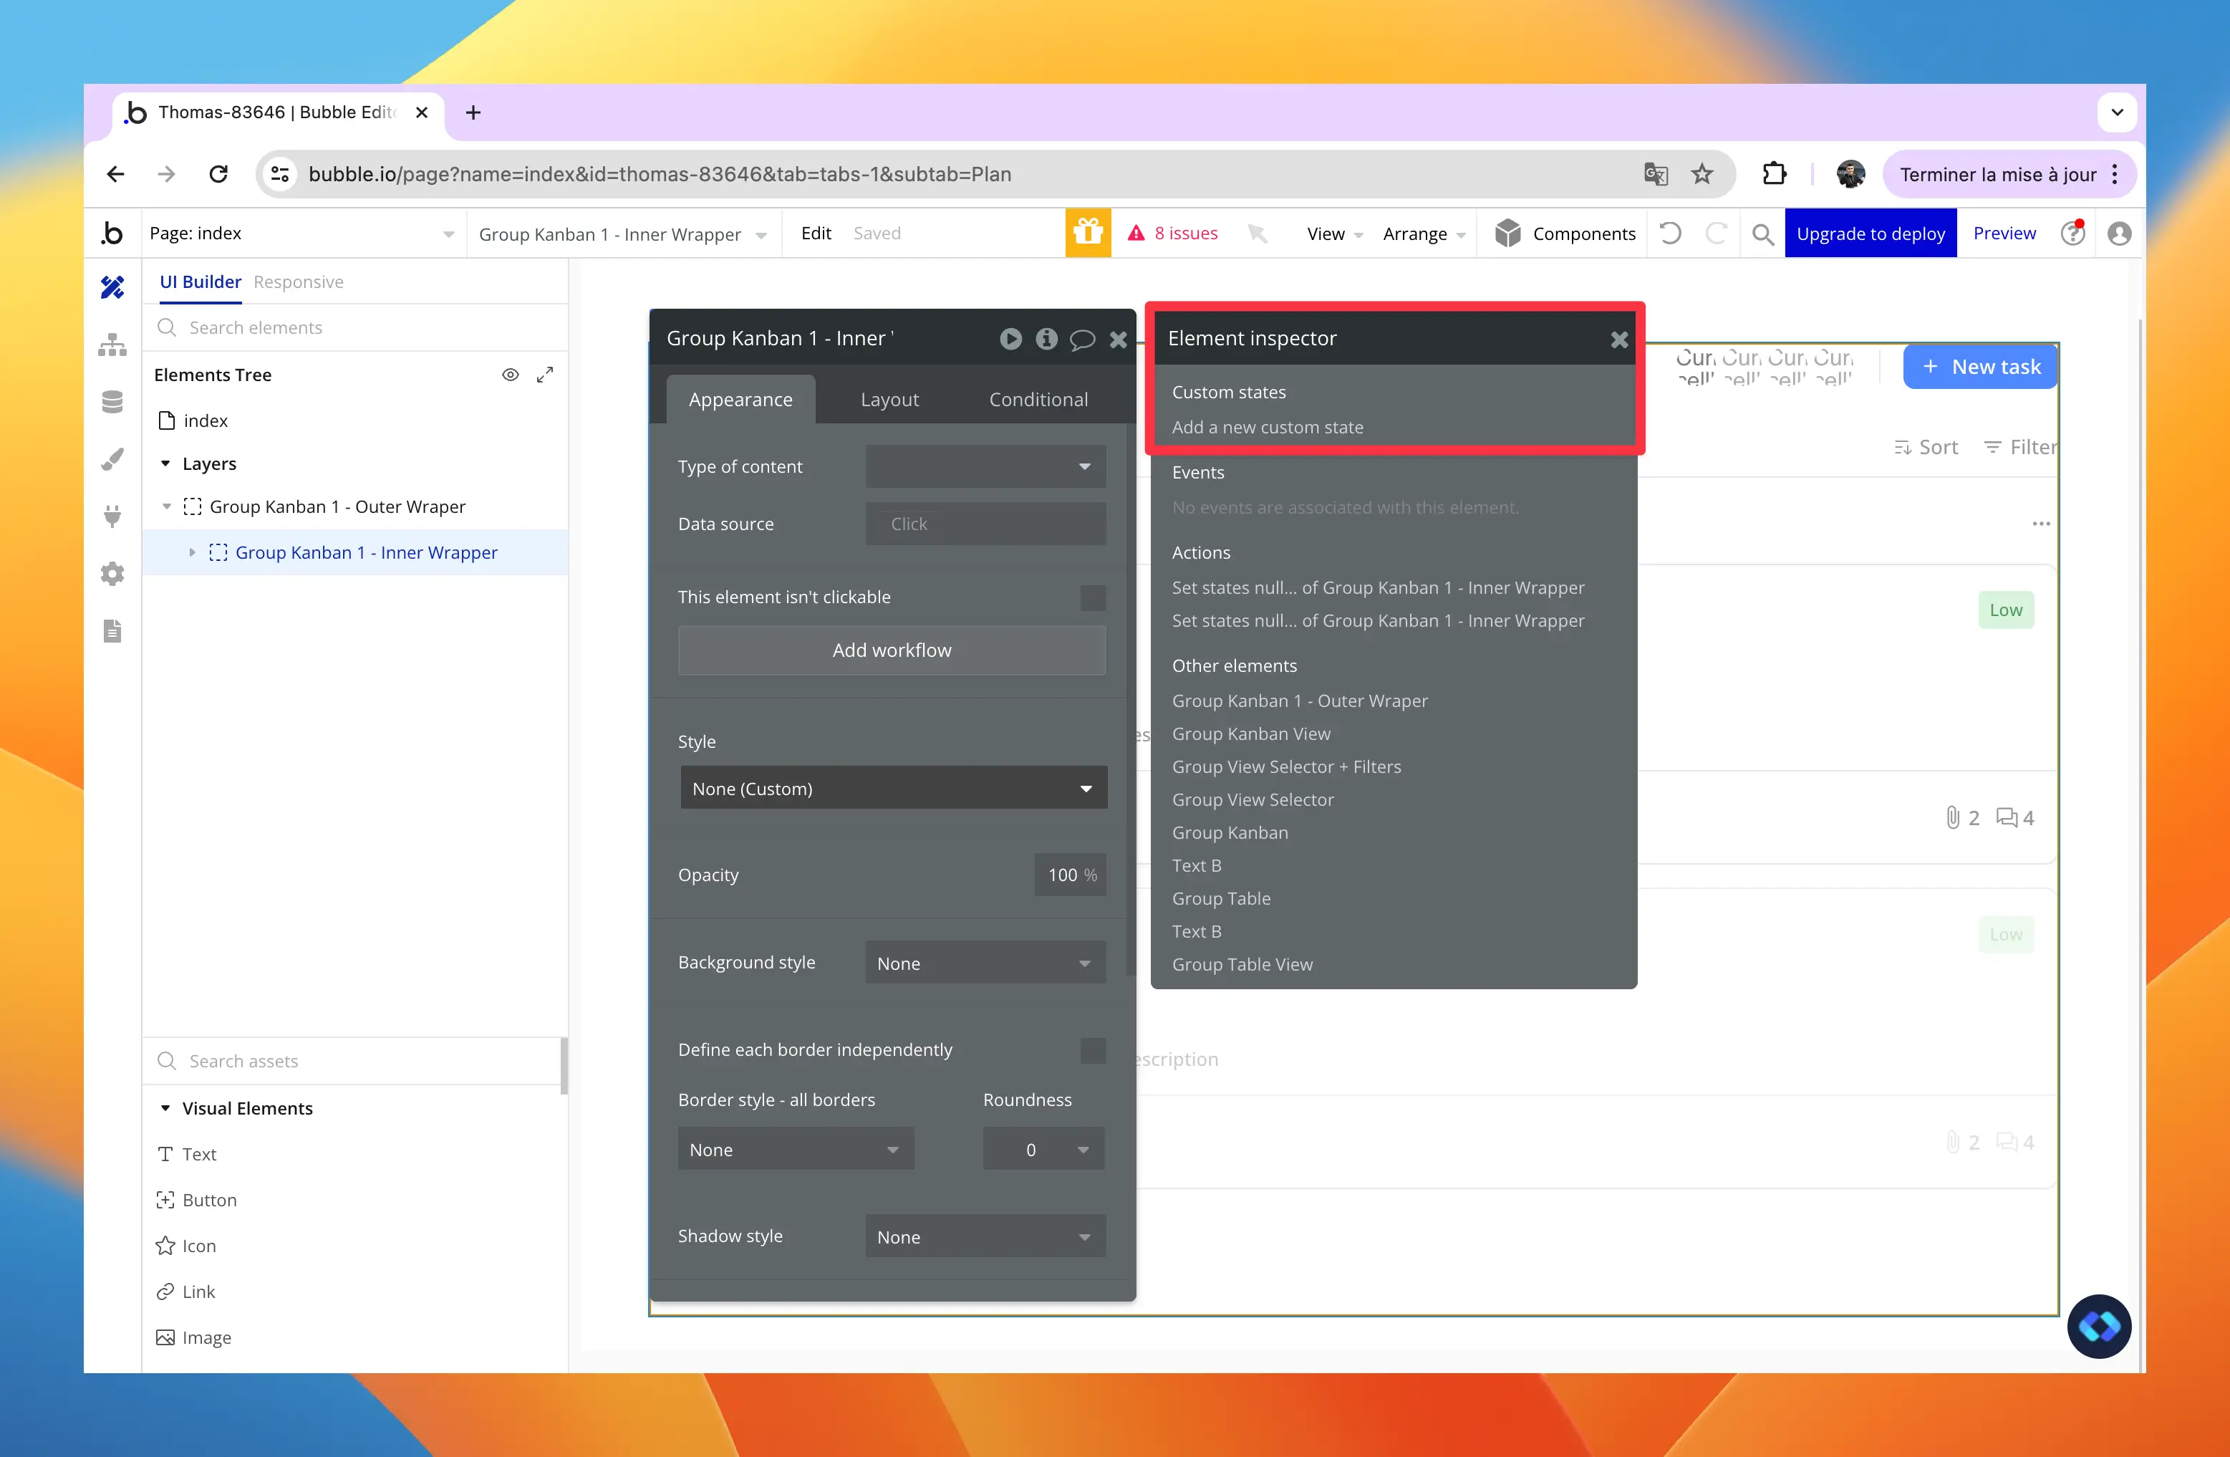Image resolution: width=2230 pixels, height=1457 pixels.
Task: Open the '8 issues' indicator
Action: pos(1172,234)
